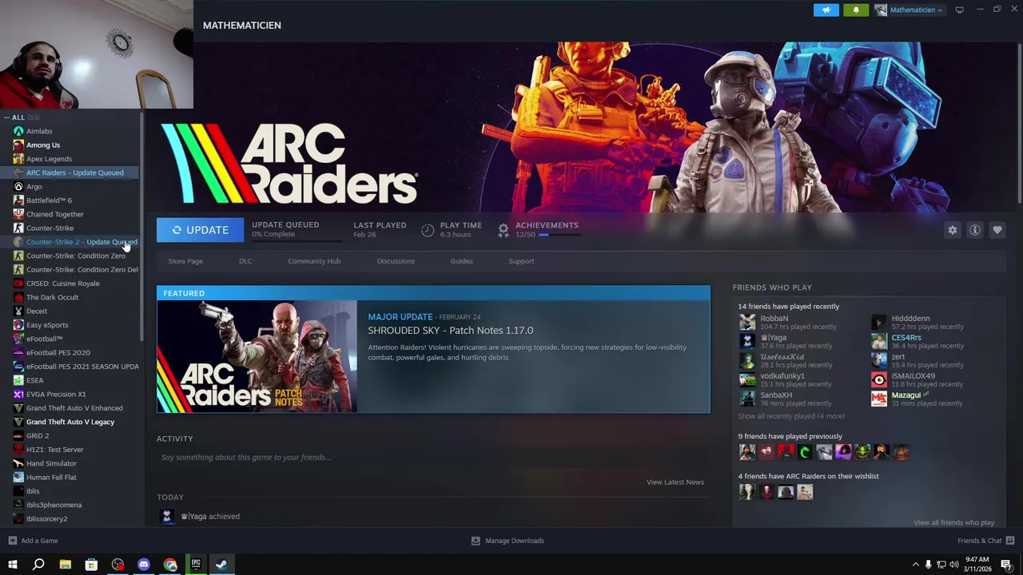Select Hand Simulator in library
Image resolution: width=1023 pixels, height=575 pixels.
coord(51,463)
